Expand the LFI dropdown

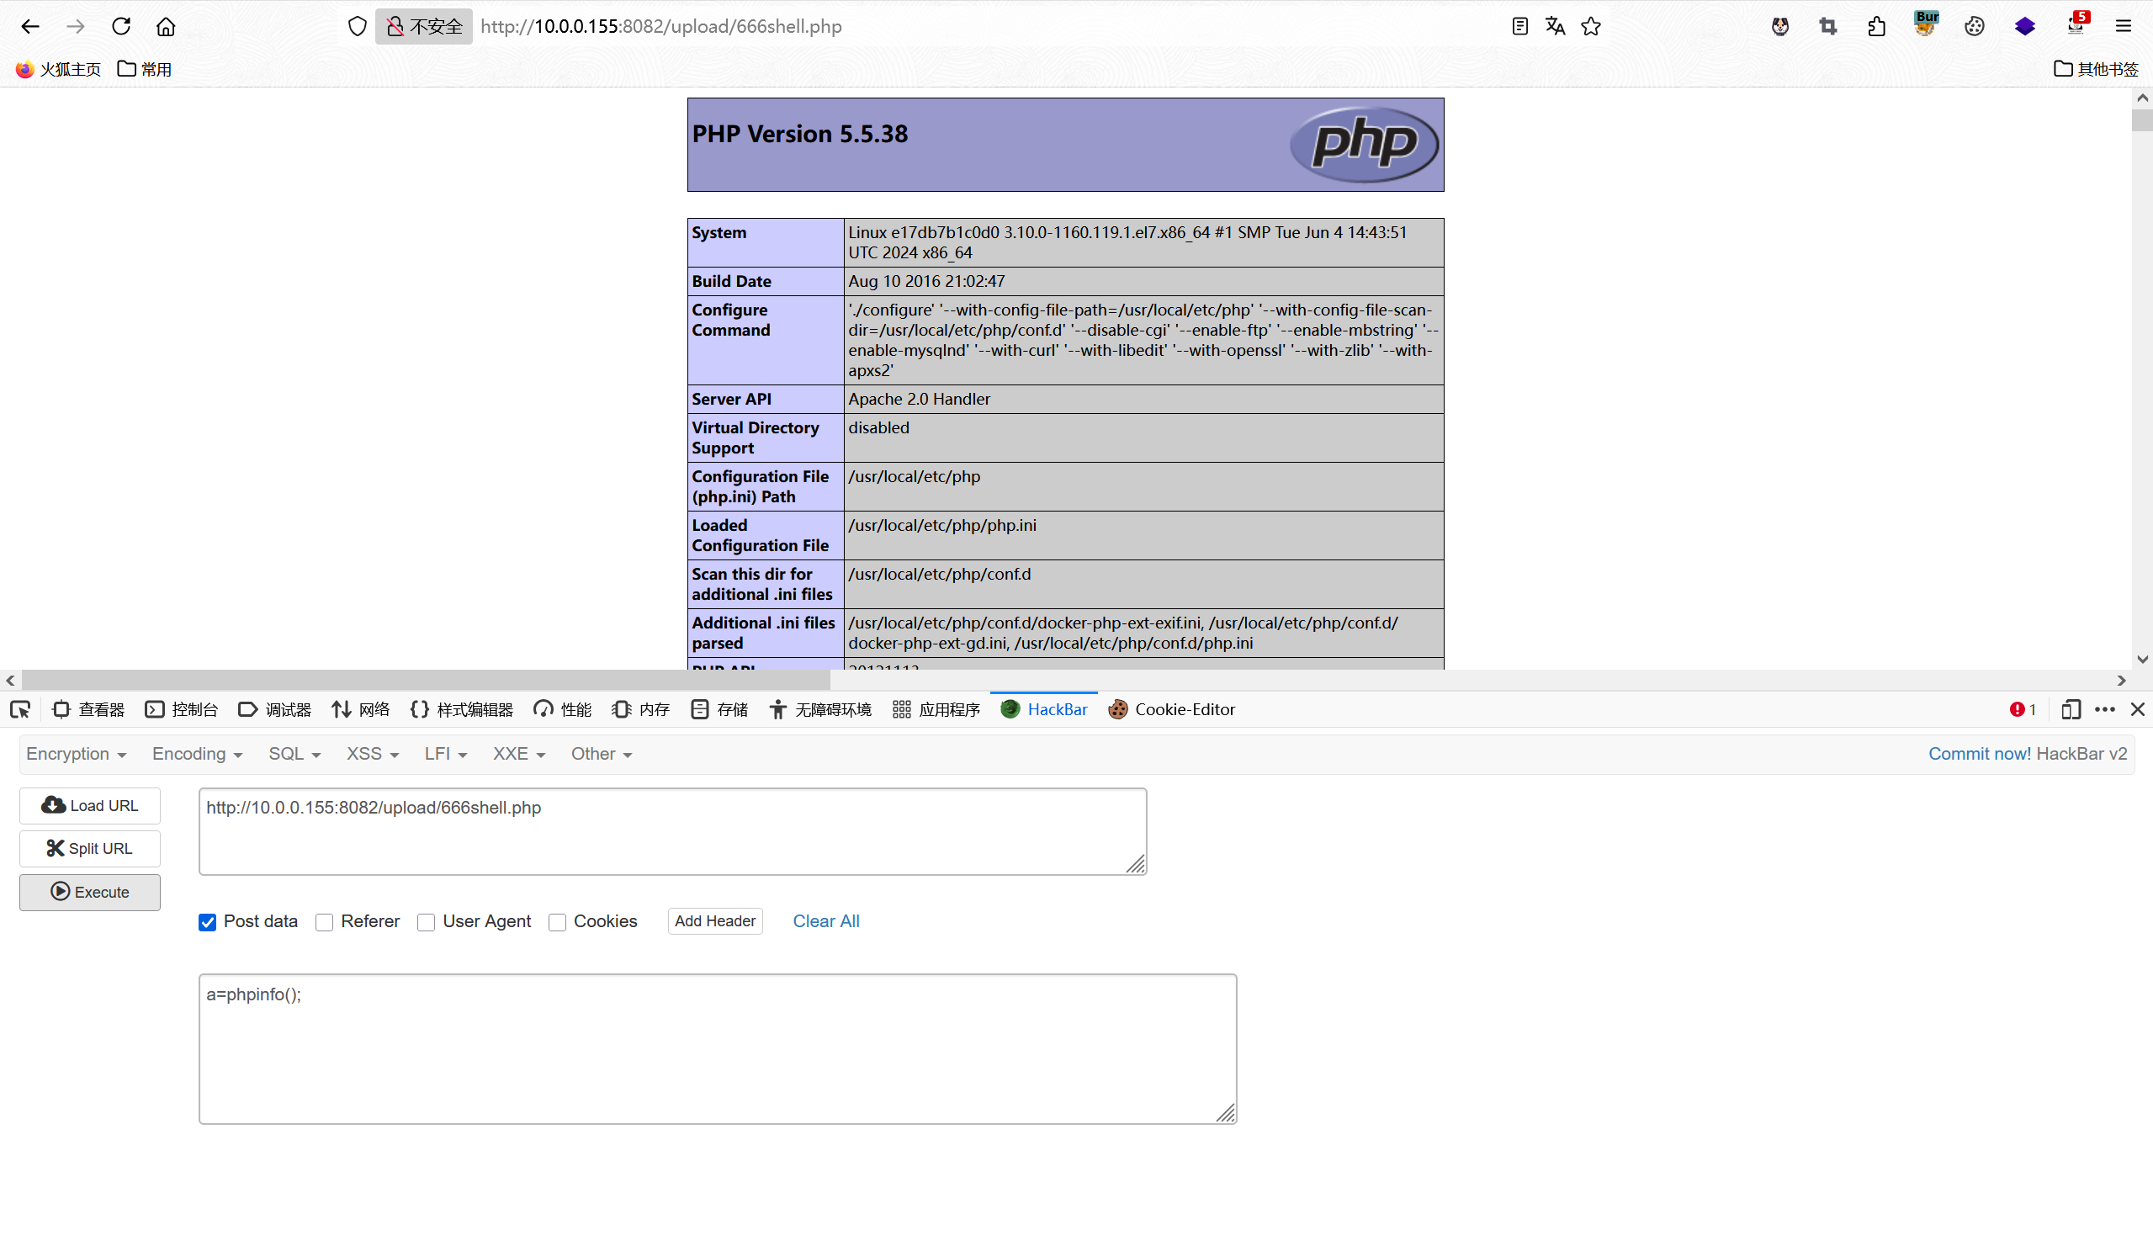tap(445, 754)
